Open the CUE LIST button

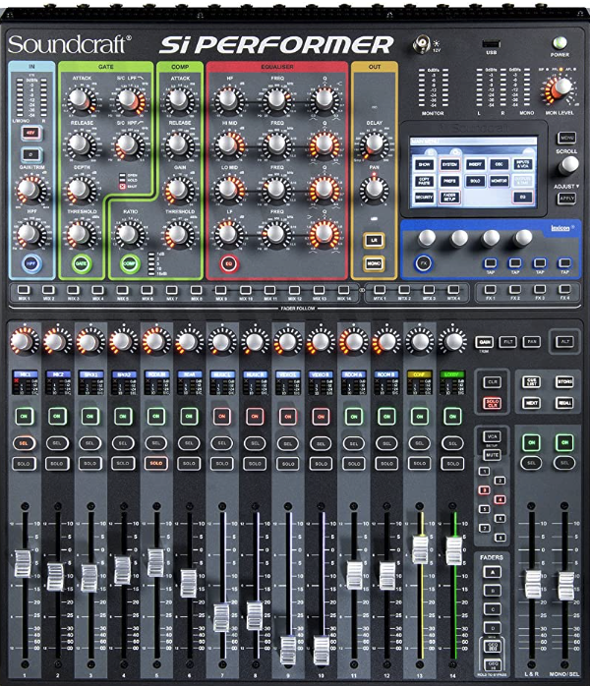(531, 382)
